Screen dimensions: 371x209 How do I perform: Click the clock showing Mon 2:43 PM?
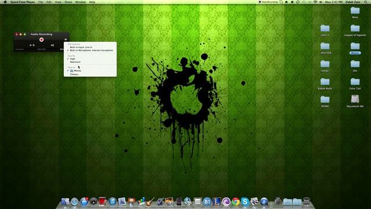coord(334,2)
